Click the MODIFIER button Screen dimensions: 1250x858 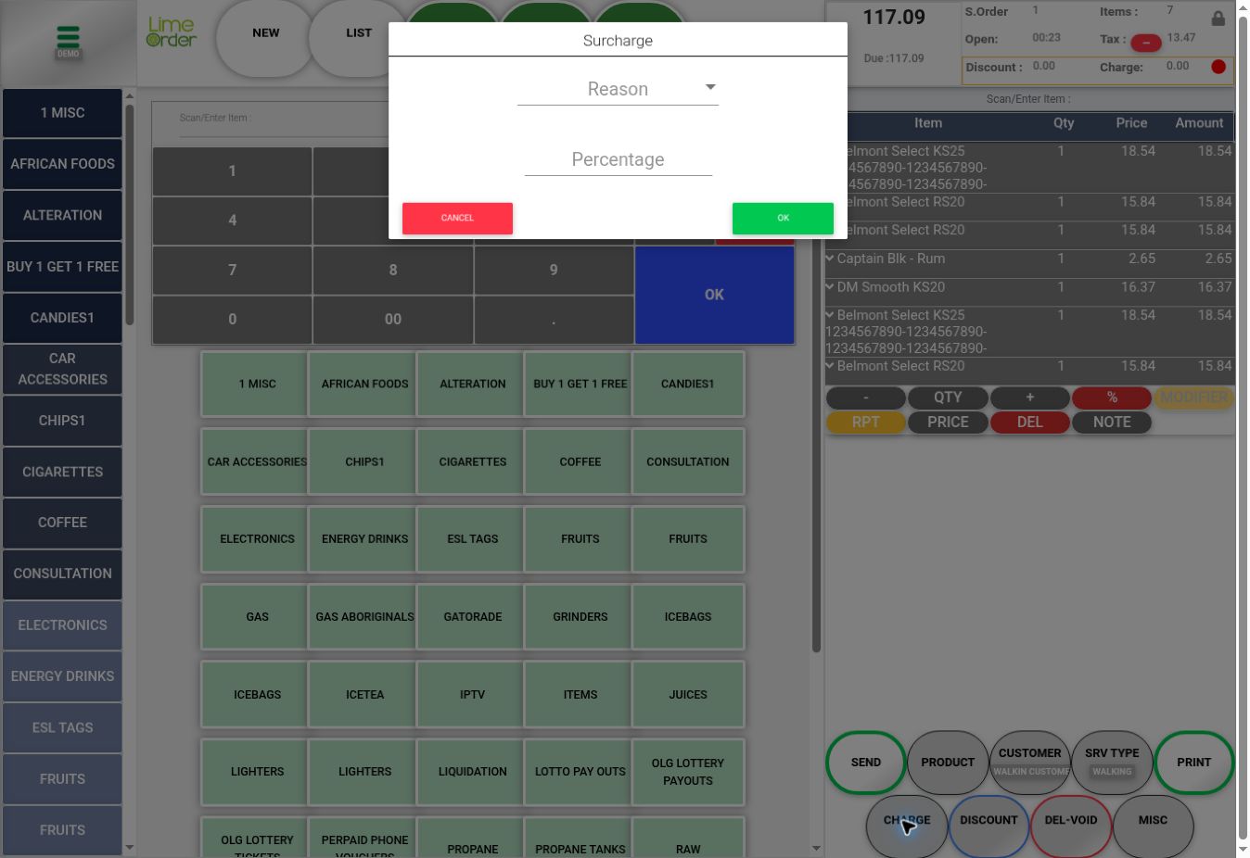1193,397
